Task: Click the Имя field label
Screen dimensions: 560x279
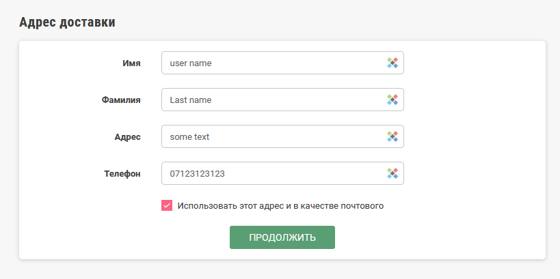Action: pyautogui.click(x=131, y=63)
